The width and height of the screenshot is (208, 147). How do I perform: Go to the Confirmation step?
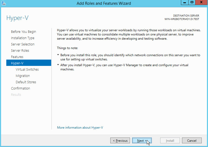20,88
